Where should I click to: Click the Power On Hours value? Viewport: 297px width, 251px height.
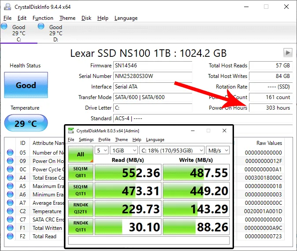(x=271, y=108)
